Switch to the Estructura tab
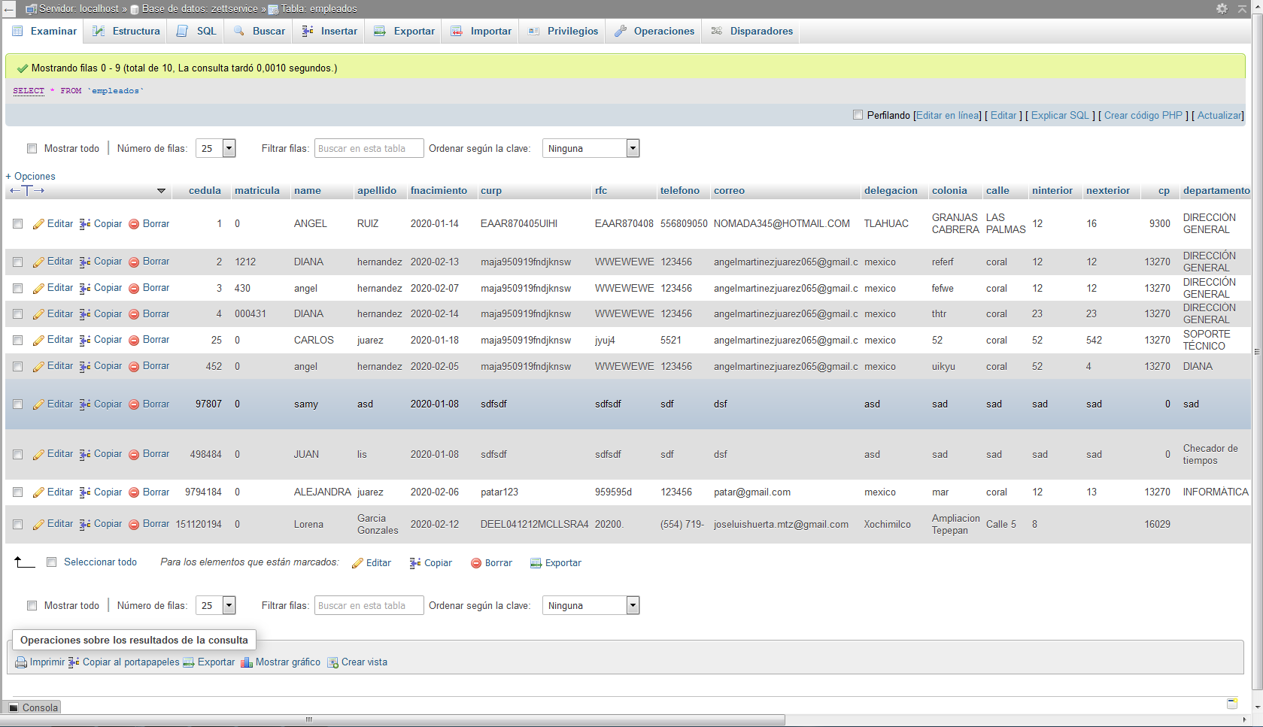1263x727 pixels. pos(126,31)
